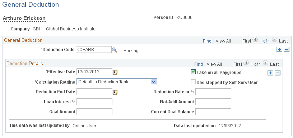Click the Arthuro Erickson name link
The height and width of the screenshot is (138, 293).
click(x=24, y=18)
